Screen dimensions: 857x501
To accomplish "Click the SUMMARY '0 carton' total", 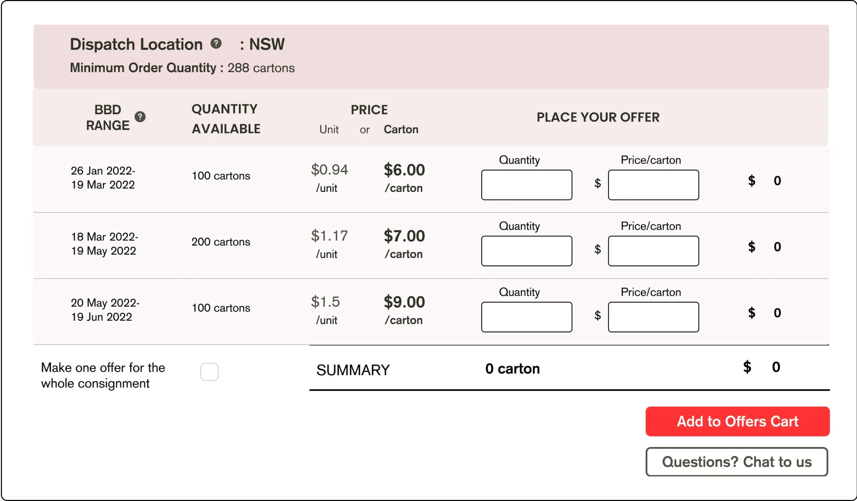I will pos(512,369).
